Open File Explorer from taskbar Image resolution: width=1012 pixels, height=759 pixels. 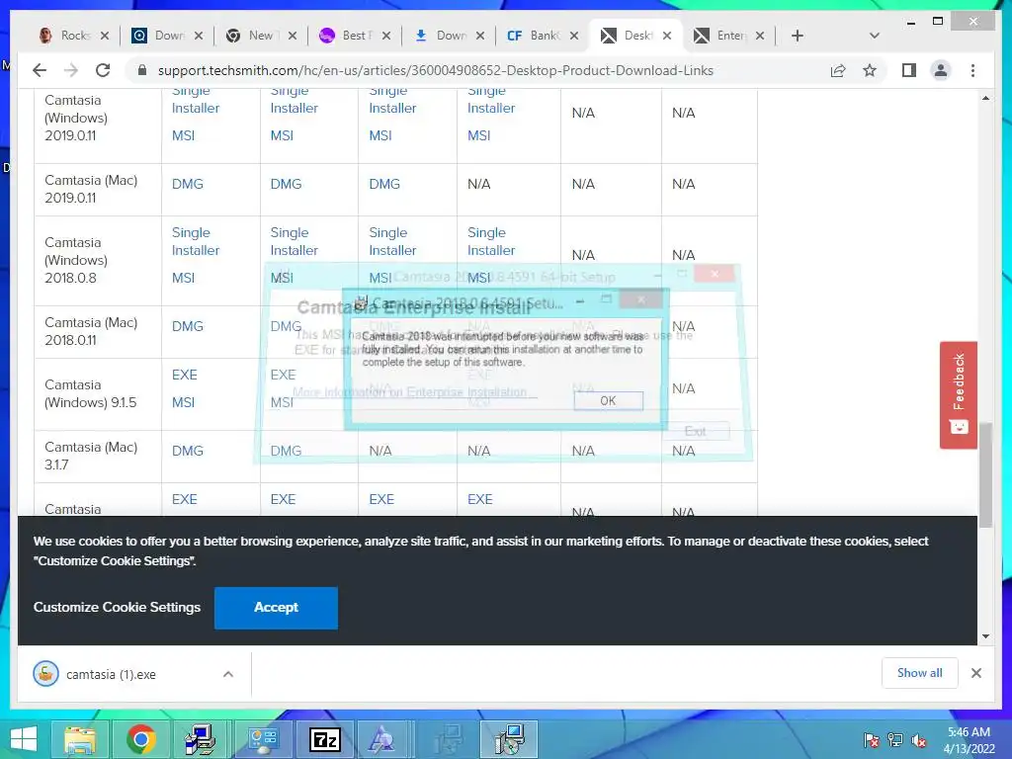pos(79,739)
